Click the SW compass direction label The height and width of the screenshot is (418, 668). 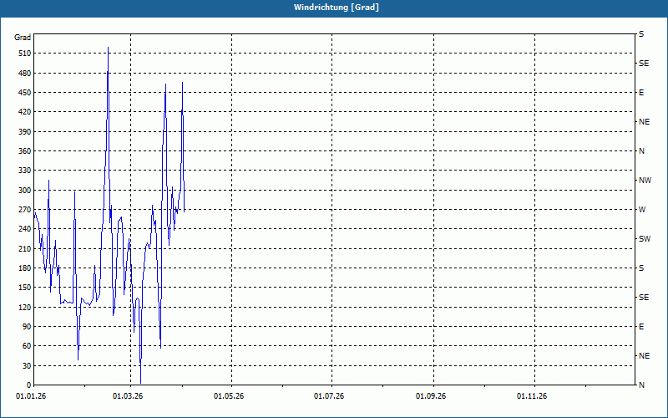(x=644, y=239)
